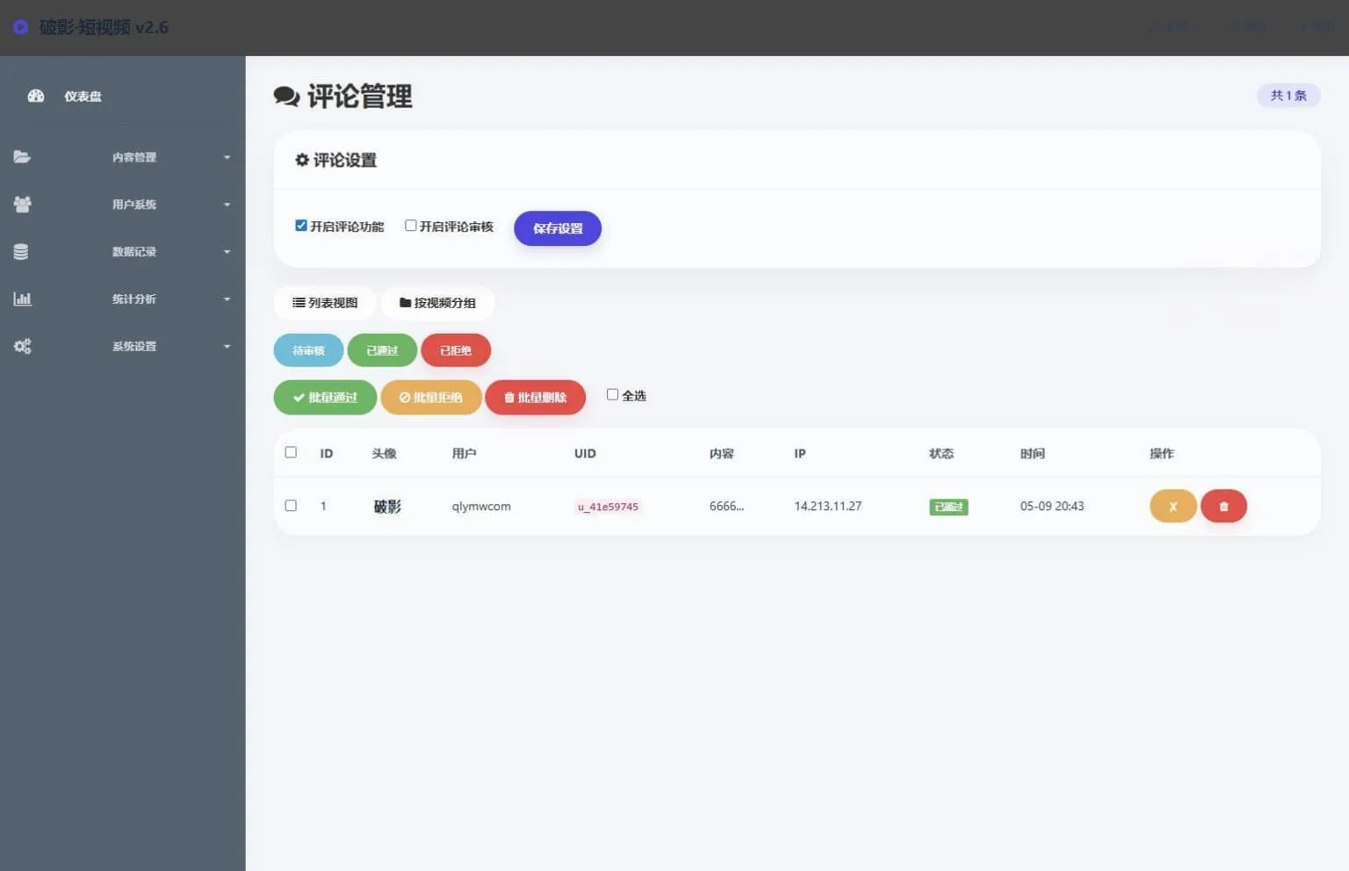Image resolution: width=1349 pixels, height=871 pixels.
Task: Open the dashboard palette icon
Action: (36, 96)
